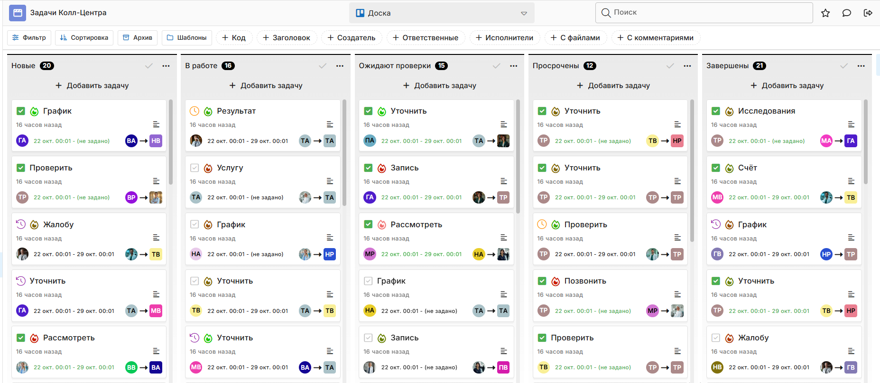Screen dimensions: 880x383
Task: Click history clock icon on Жалобу card in Новые
Action: pyautogui.click(x=21, y=224)
